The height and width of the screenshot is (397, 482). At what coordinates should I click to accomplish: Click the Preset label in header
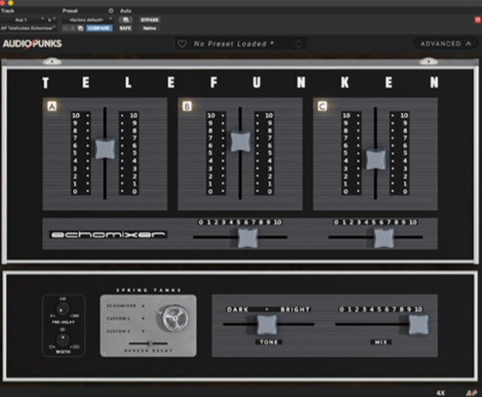pyautogui.click(x=70, y=11)
